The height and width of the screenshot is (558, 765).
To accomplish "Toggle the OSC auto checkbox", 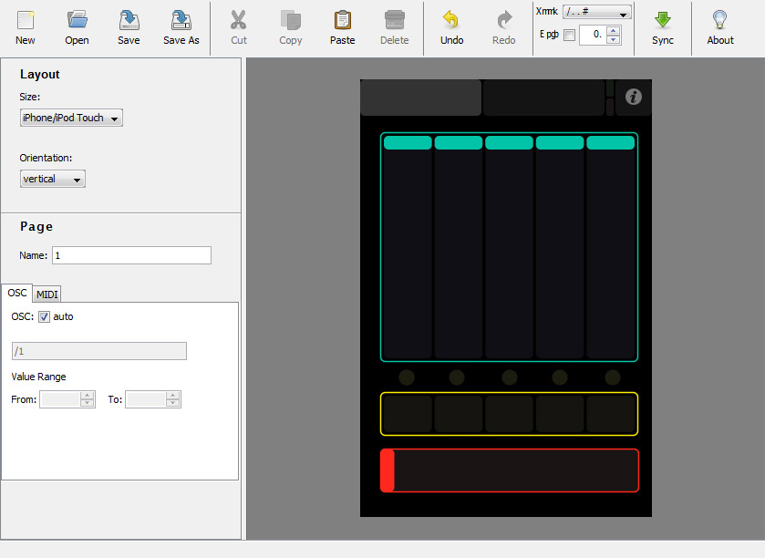I will coord(45,316).
